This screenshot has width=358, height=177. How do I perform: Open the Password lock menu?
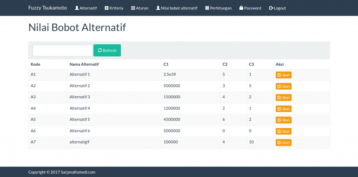250,8
